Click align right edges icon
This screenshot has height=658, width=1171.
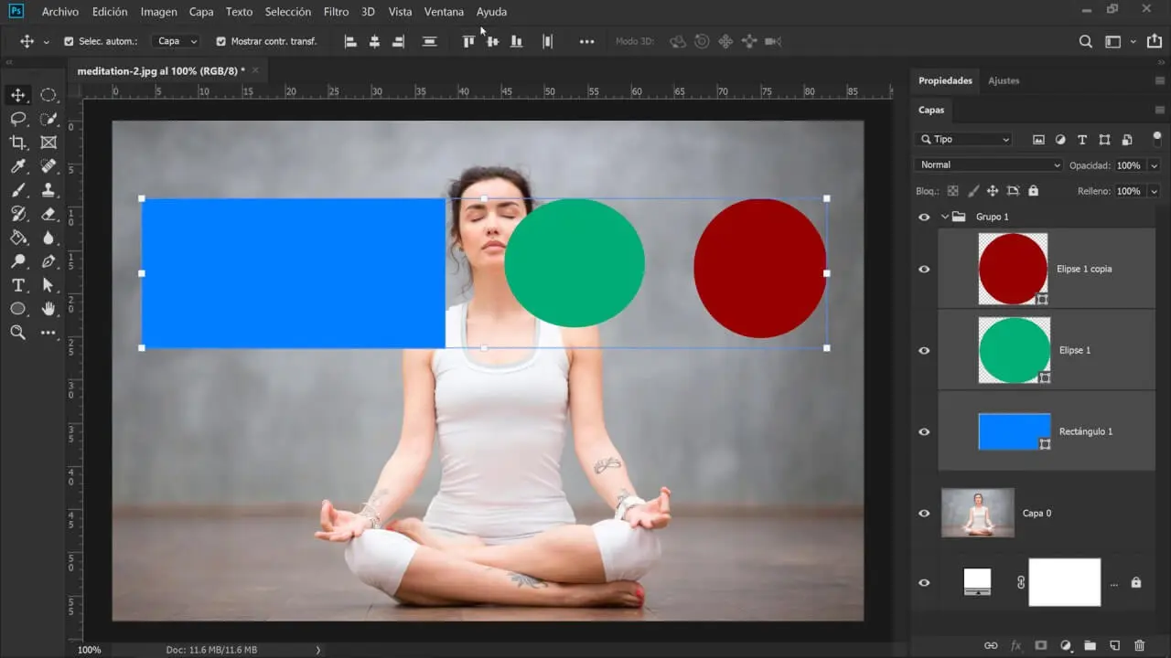[398, 41]
